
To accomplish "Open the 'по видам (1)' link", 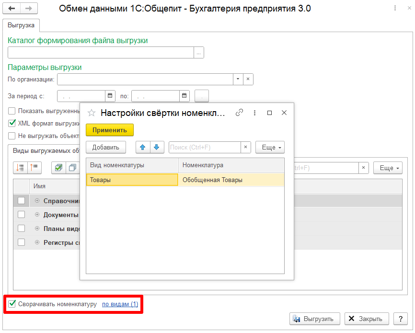I will pos(120,304).
